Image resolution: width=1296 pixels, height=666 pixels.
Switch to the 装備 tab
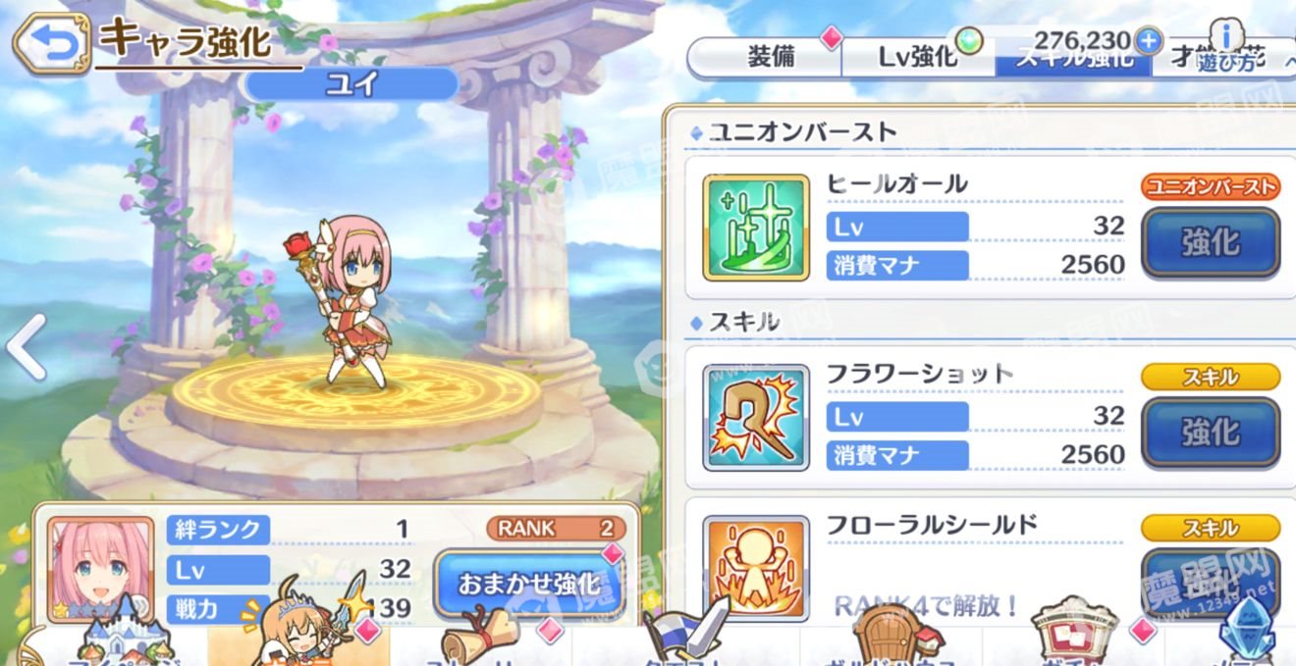tap(771, 58)
